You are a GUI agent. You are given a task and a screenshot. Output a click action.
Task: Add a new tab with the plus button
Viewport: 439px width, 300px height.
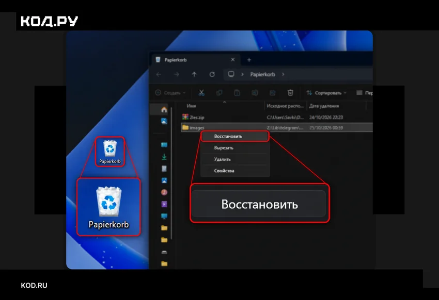(x=249, y=59)
